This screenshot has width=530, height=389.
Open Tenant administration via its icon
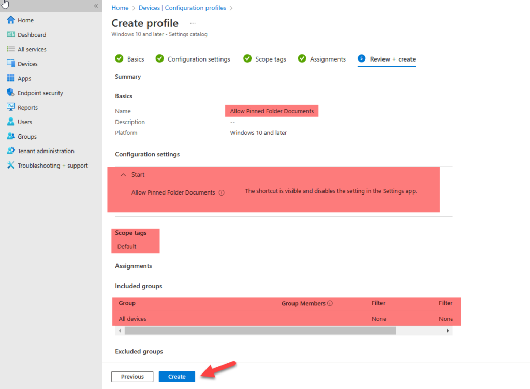pyautogui.click(x=11, y=150)
